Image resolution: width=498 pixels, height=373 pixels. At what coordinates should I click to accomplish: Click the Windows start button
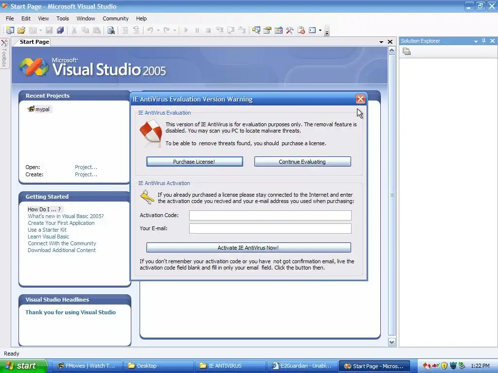[x=23, y=366]
